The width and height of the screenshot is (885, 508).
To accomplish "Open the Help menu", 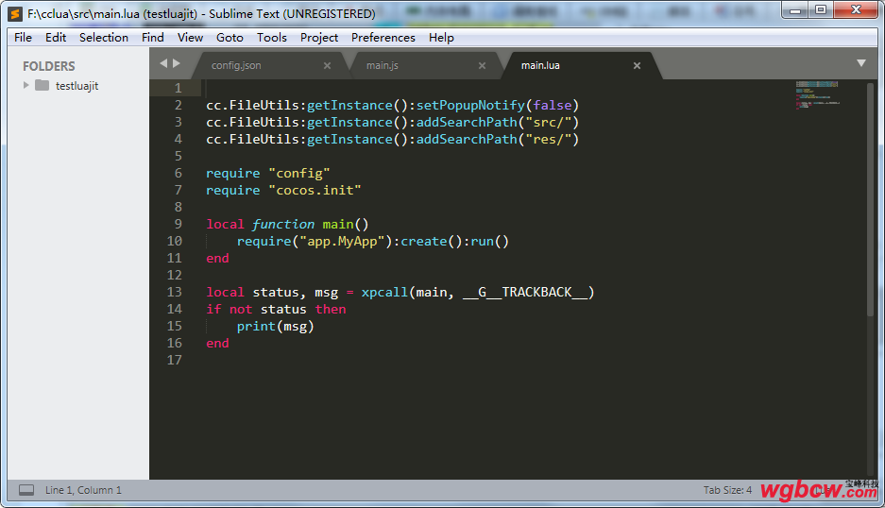I will tap(441, 37).
